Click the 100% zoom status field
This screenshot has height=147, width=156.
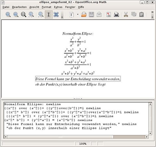coord(83,144)
